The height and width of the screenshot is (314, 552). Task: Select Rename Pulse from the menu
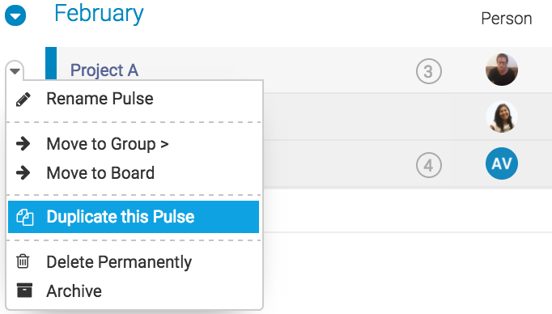coord(100,99)
